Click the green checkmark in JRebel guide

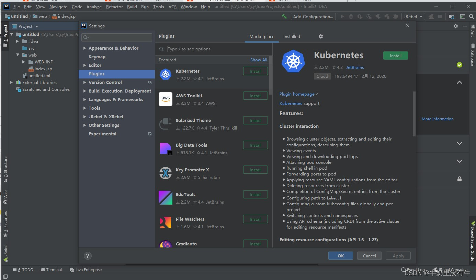coord(460,65)
